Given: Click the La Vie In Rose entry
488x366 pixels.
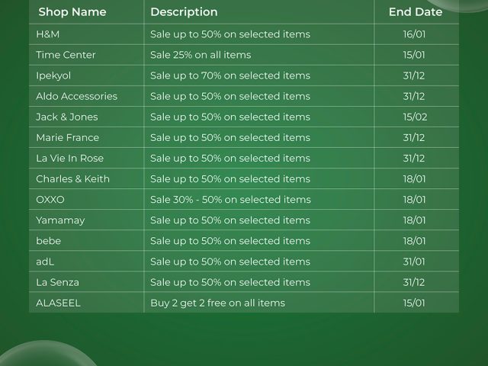Looking at the screenshot, I should (69, 158).
